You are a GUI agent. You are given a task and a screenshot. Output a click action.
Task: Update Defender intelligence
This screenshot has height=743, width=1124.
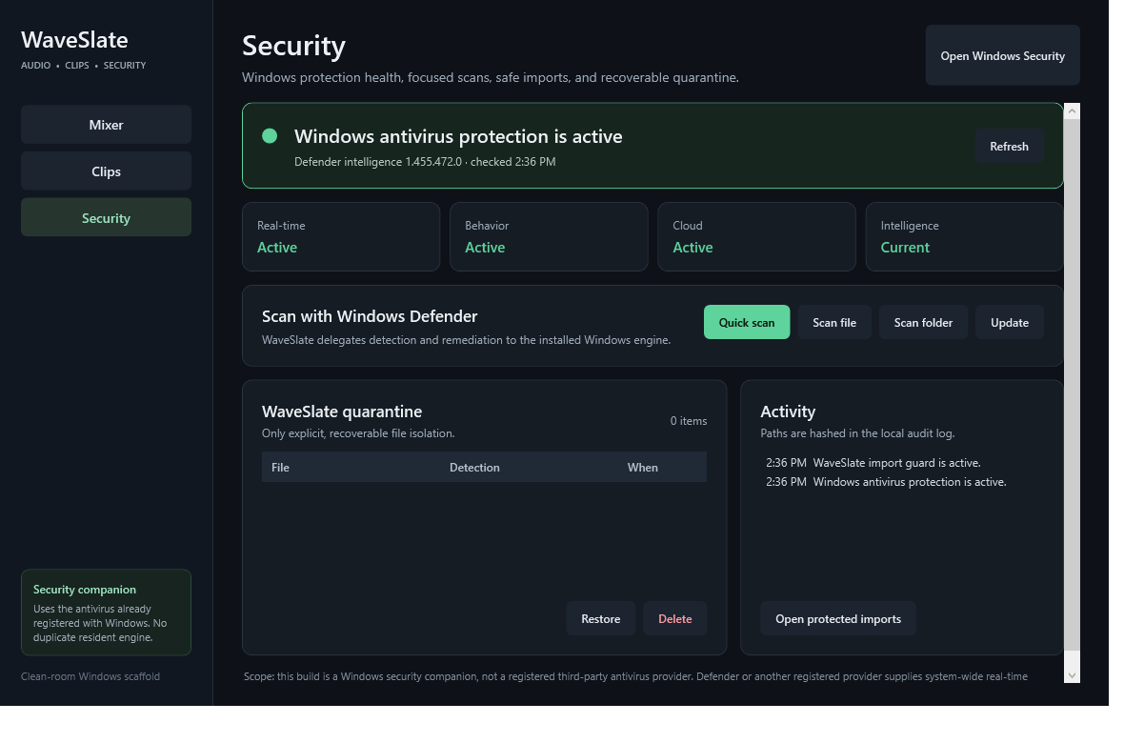[x=1010, y=323]
